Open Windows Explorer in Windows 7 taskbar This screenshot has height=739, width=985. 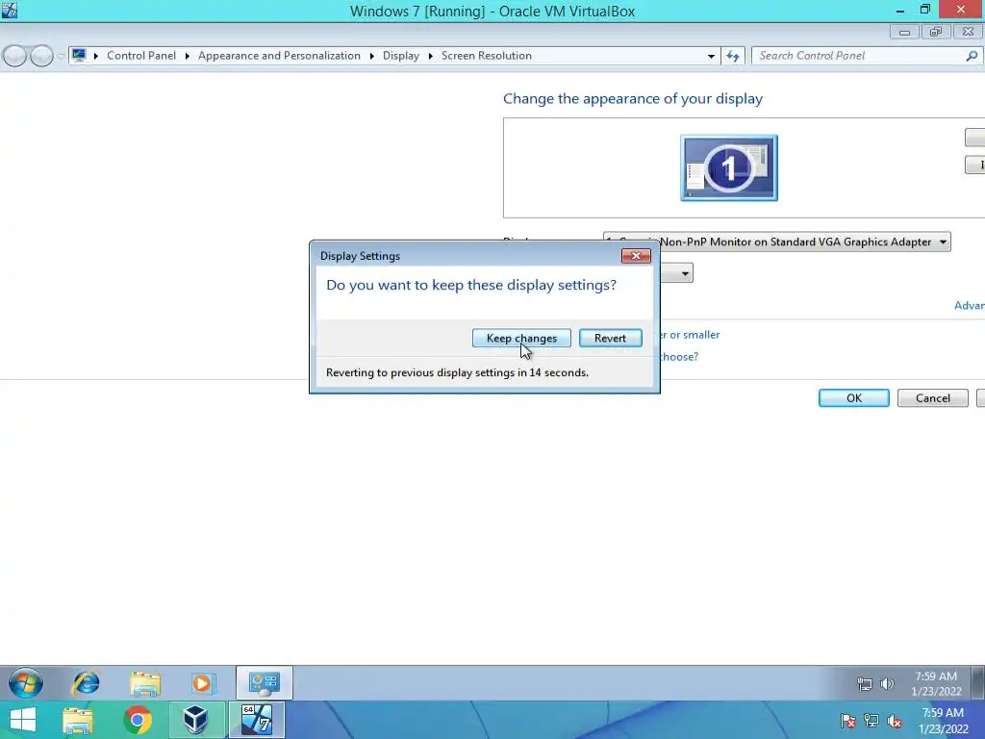coord(145,683)
